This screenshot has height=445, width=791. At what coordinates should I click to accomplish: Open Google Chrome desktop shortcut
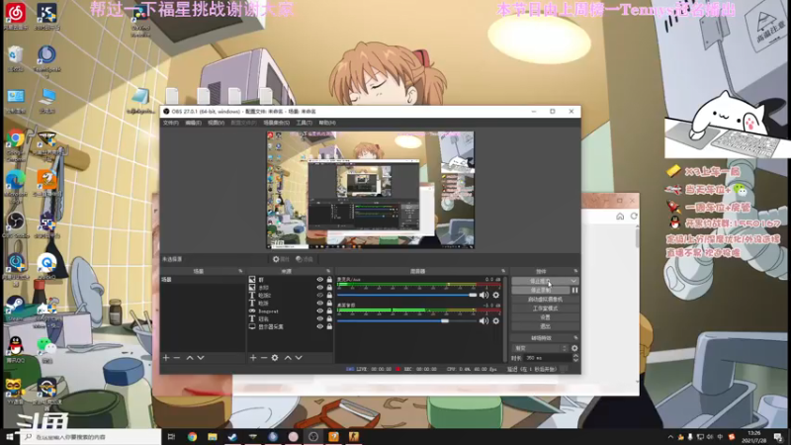coord(16,143)
